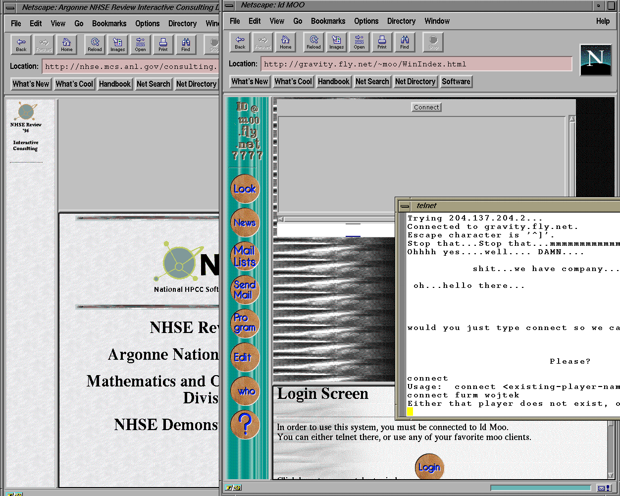
Task: Click What's New in Argonne NHSE window
Action: click(x=31, y=84)
